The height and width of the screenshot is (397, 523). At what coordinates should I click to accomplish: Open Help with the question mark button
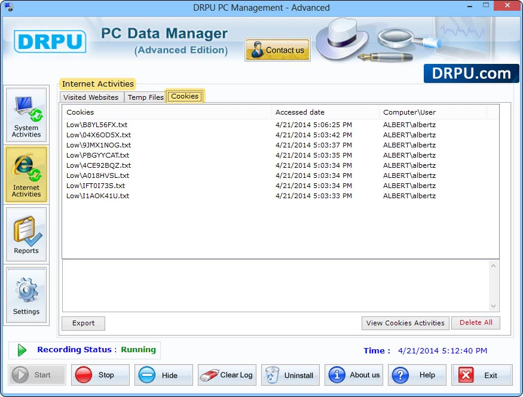(417, 375)
